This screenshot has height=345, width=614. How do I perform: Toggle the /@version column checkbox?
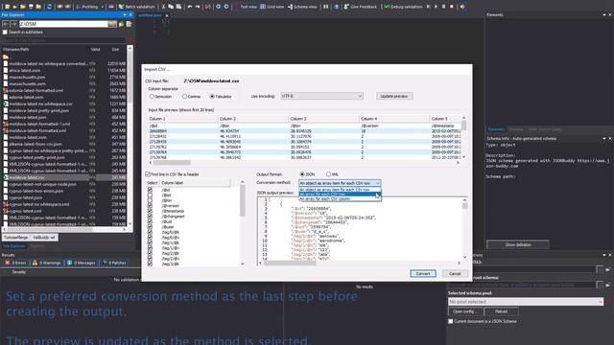[x=150, y=205]
